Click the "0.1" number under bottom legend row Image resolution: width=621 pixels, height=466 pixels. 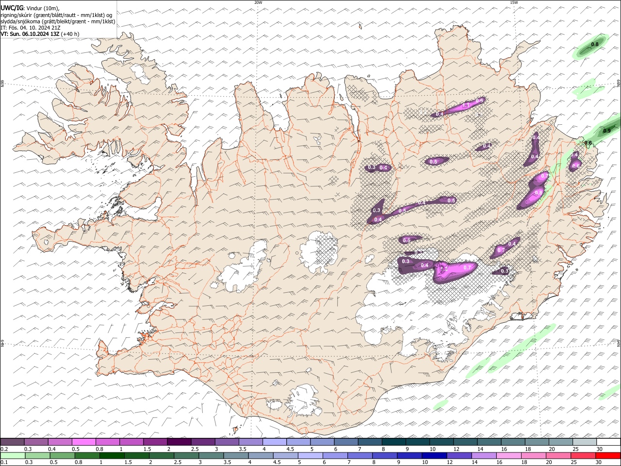point(4,463)
